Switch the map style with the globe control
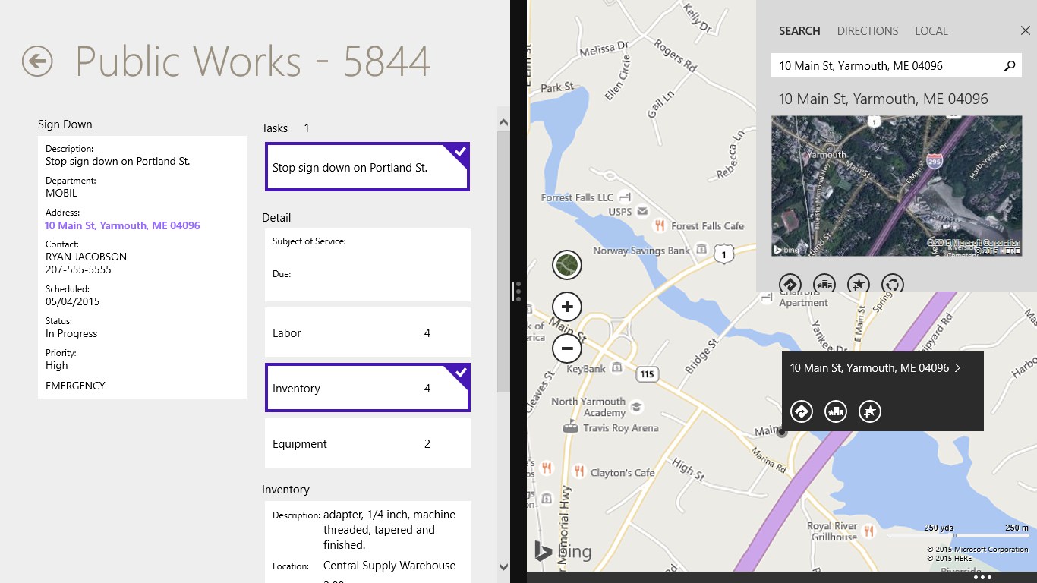This screenshot has width=1037, height=583. click(566, 264)
